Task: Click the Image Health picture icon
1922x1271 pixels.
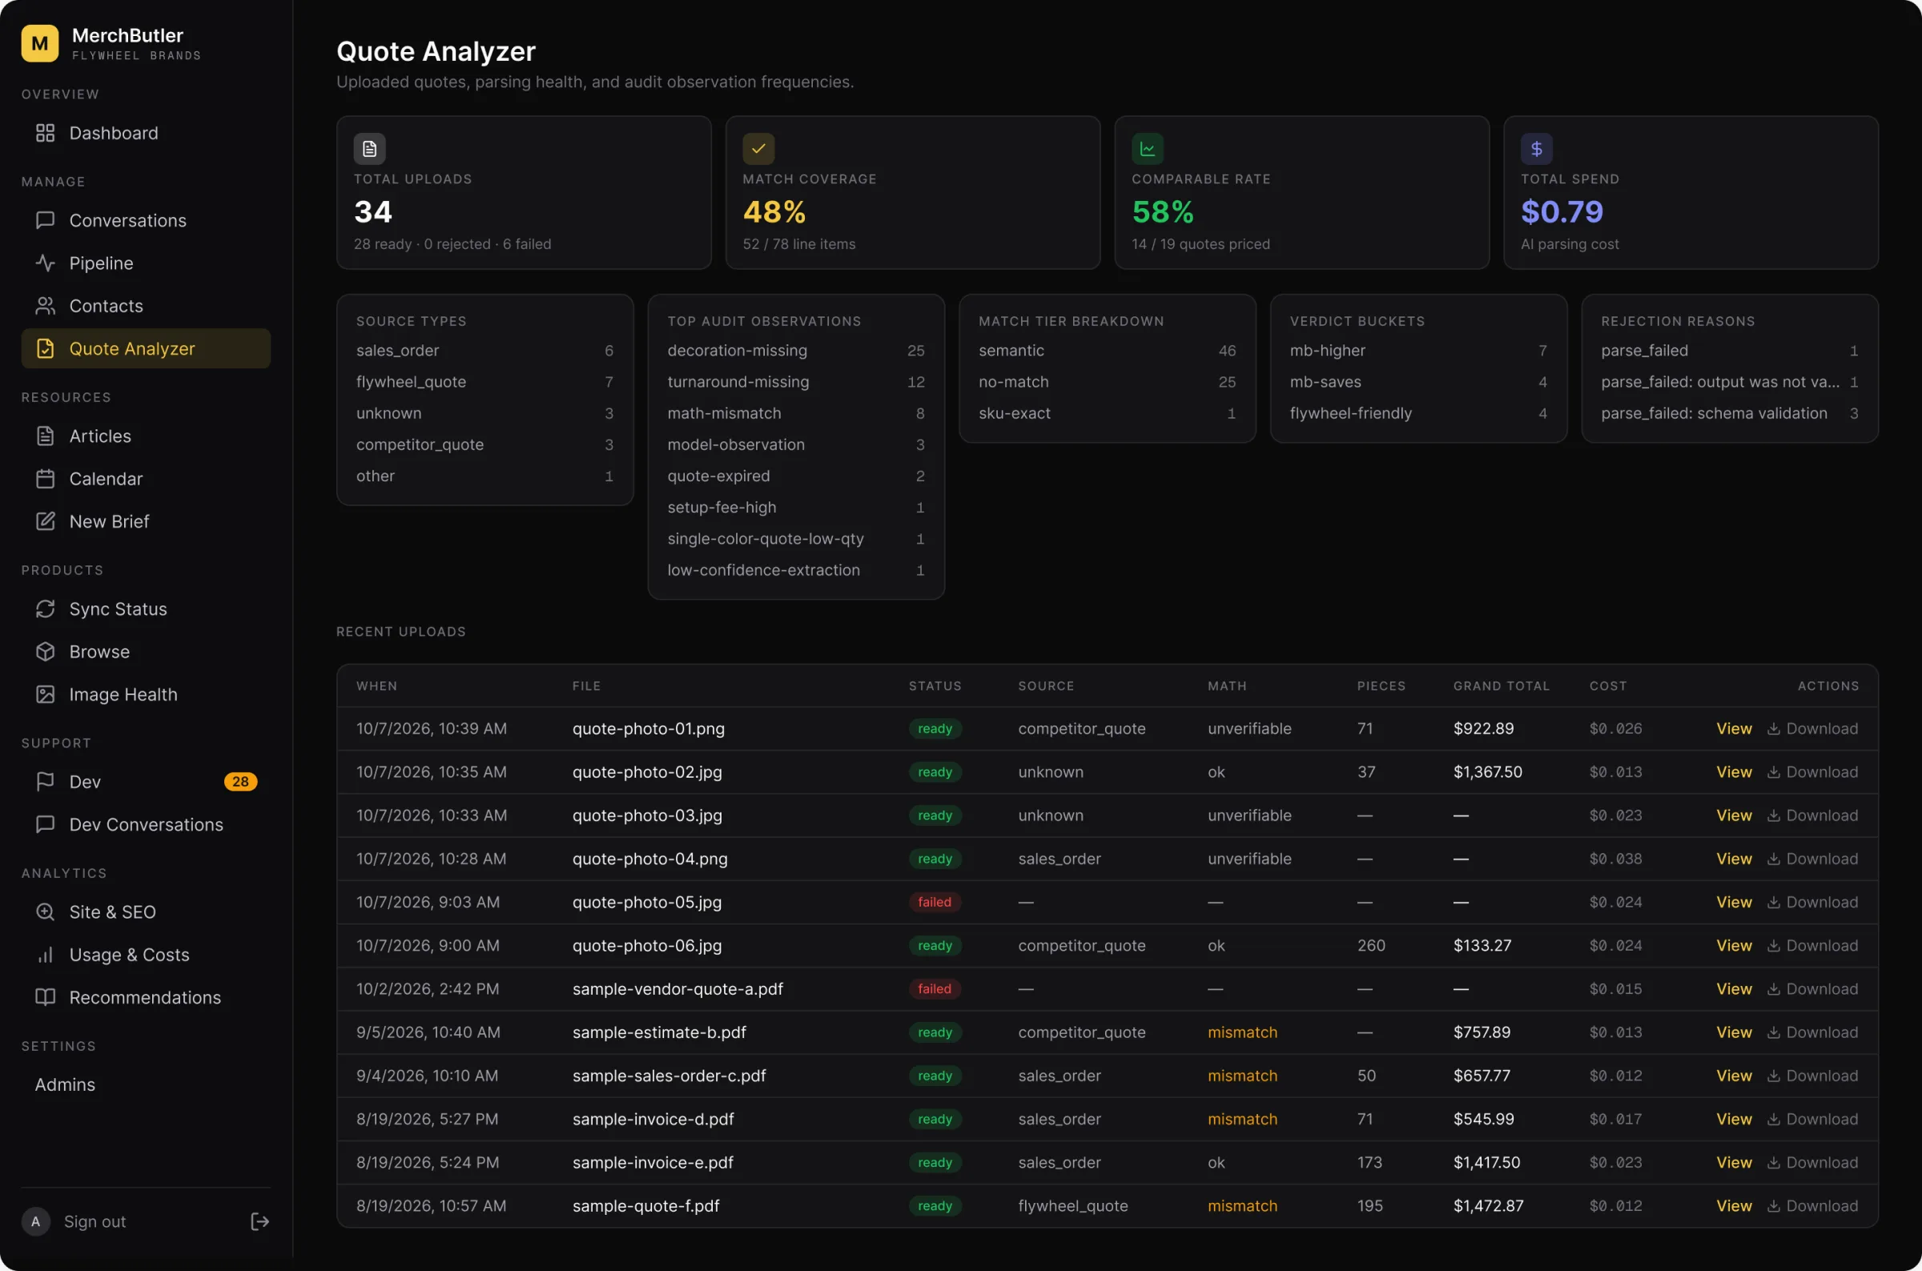Action: (46, 694)
